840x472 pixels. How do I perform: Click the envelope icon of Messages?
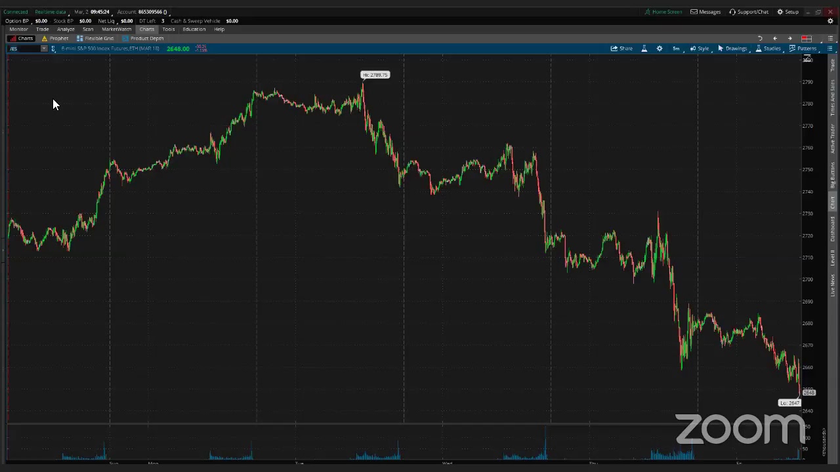(694, 12)
